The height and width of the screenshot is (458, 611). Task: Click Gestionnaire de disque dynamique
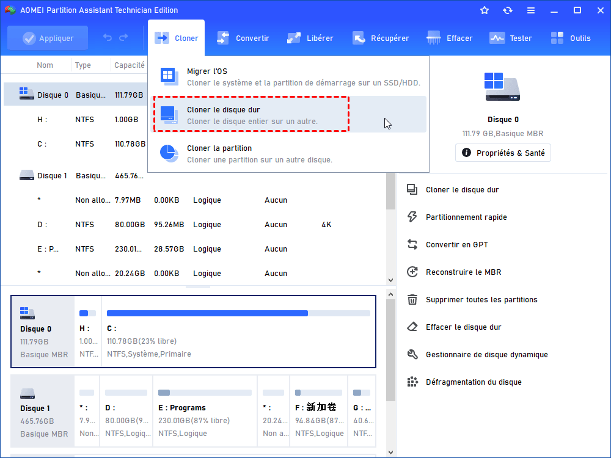point(487,354)
